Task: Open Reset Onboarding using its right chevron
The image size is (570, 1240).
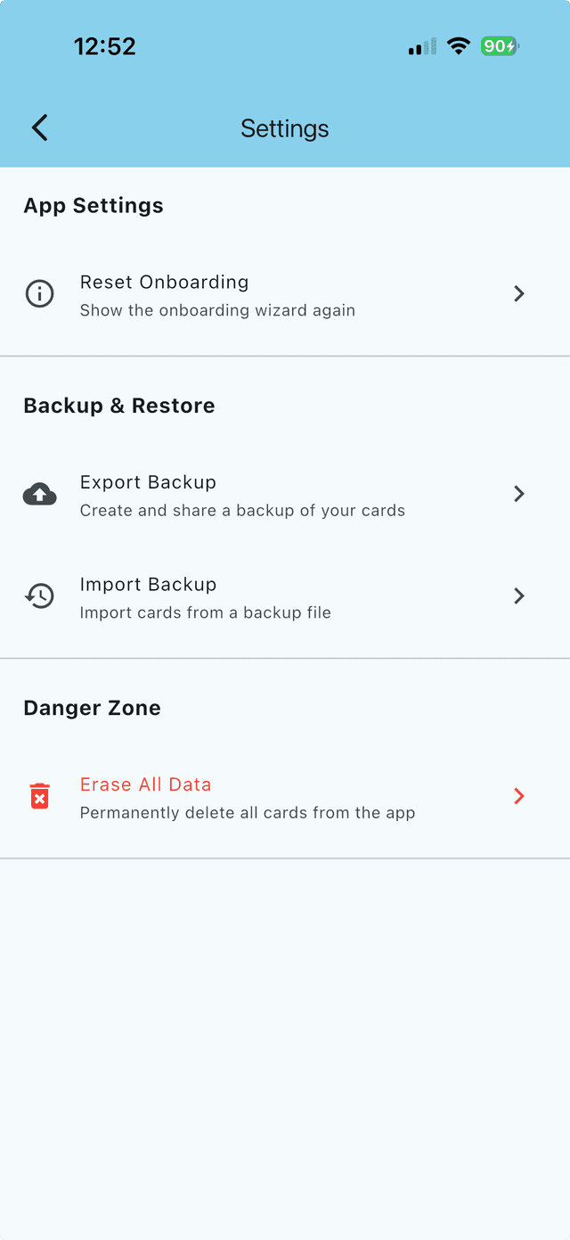Action: pos(519,293)
